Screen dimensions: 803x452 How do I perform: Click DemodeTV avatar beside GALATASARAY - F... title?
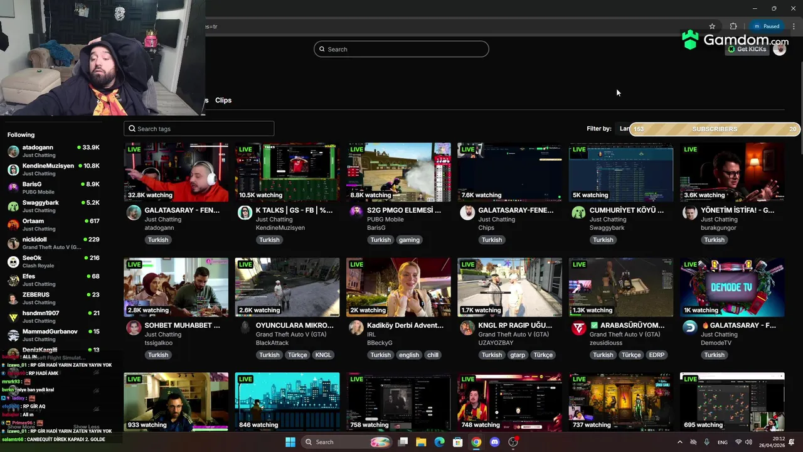pos(690,327)
